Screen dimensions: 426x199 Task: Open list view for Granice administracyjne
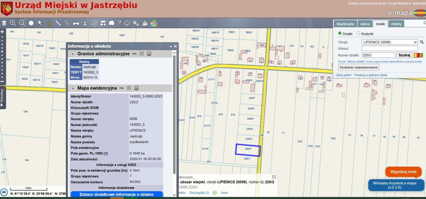pos(142,54)
